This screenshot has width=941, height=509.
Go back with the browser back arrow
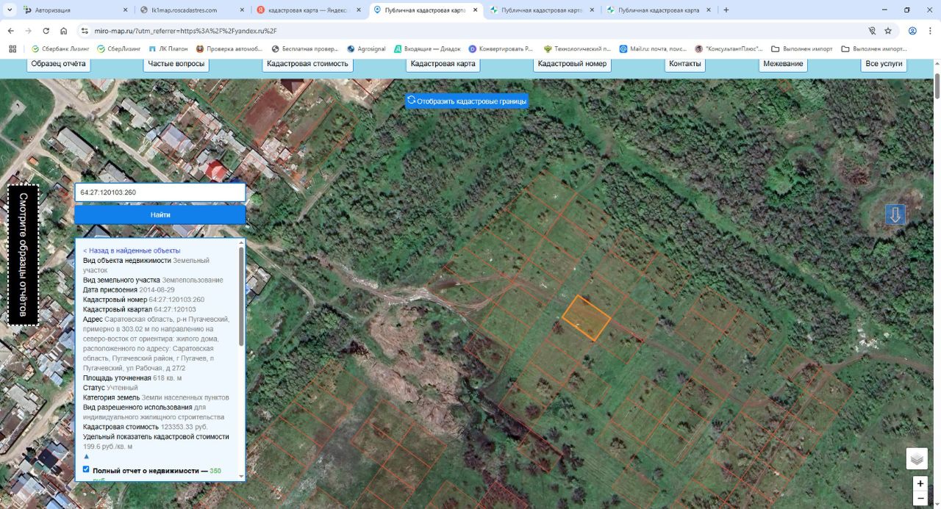pos(10,31)
